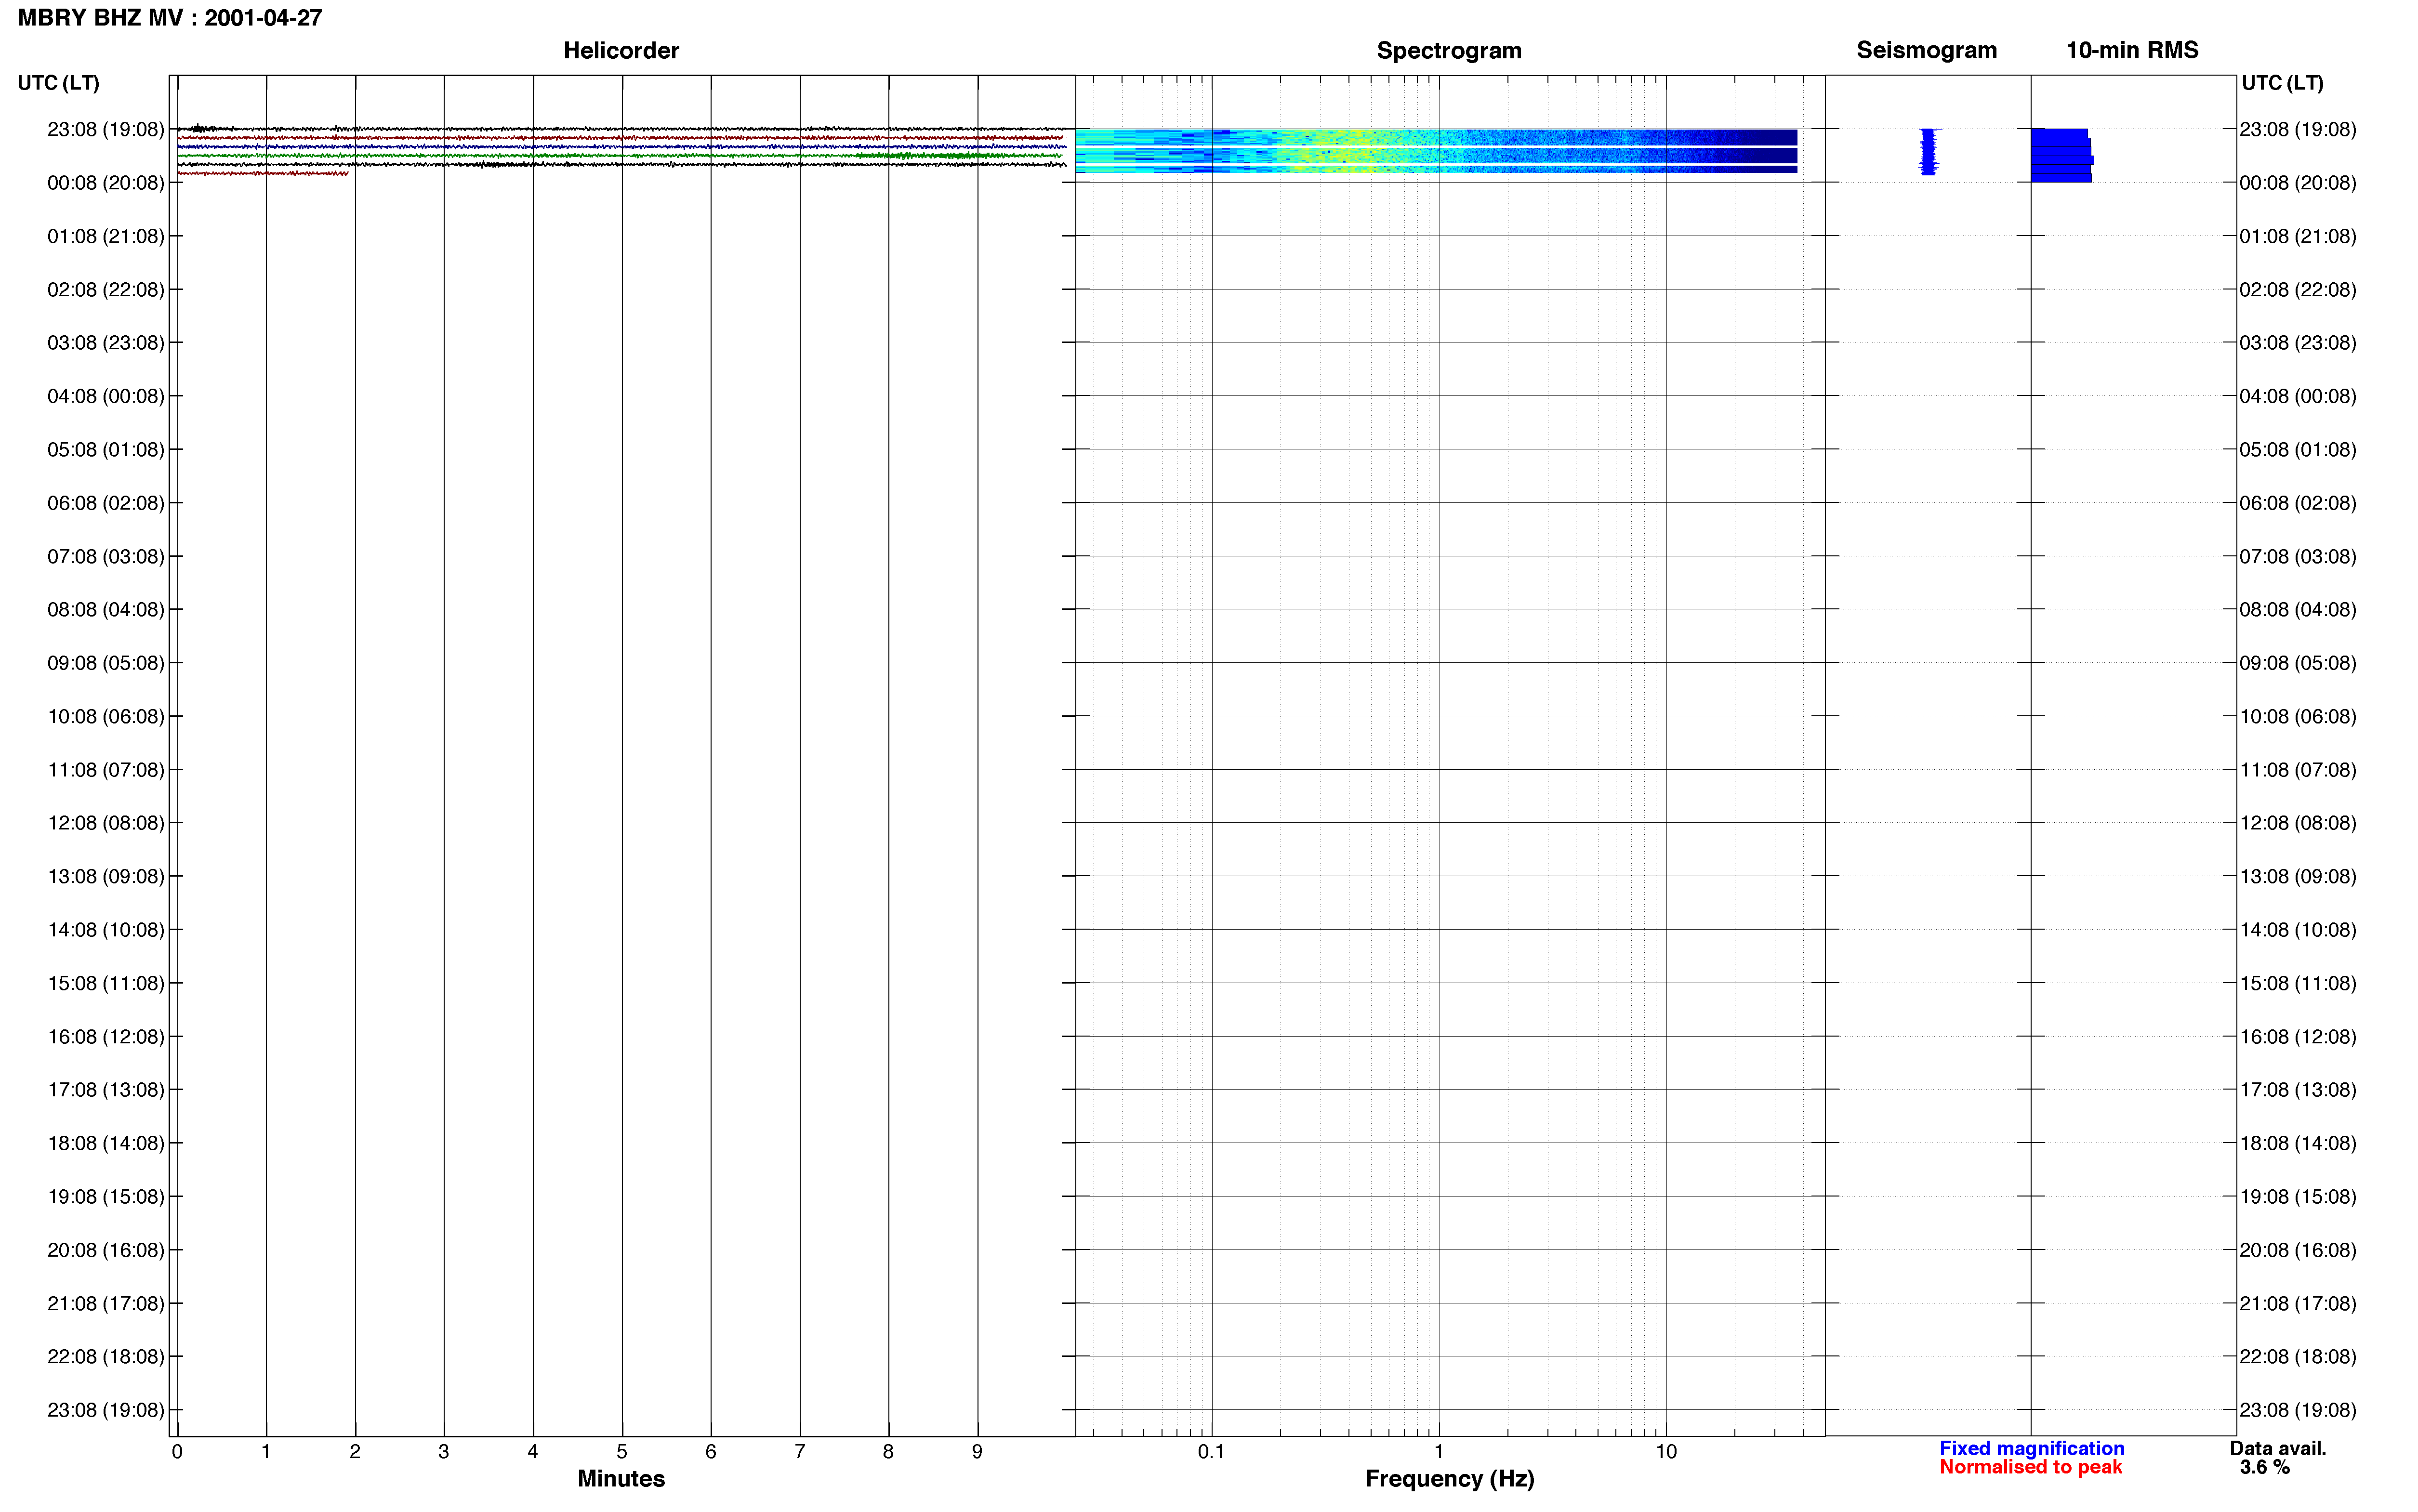The height and width of the screenshot is (1512, 2418).
Task: Click the UTC (LT) label beside the Helicorder
Action: pos(59,83)
